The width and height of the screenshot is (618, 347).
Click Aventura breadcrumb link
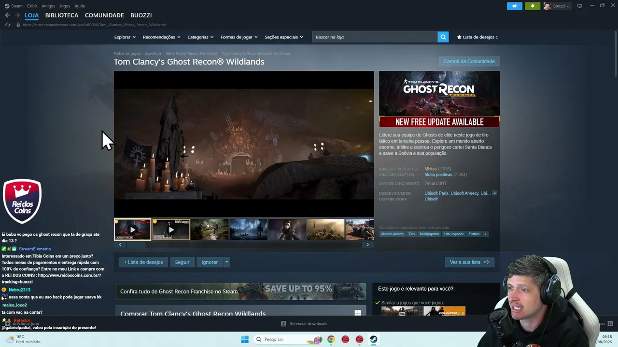pos(153,53)
